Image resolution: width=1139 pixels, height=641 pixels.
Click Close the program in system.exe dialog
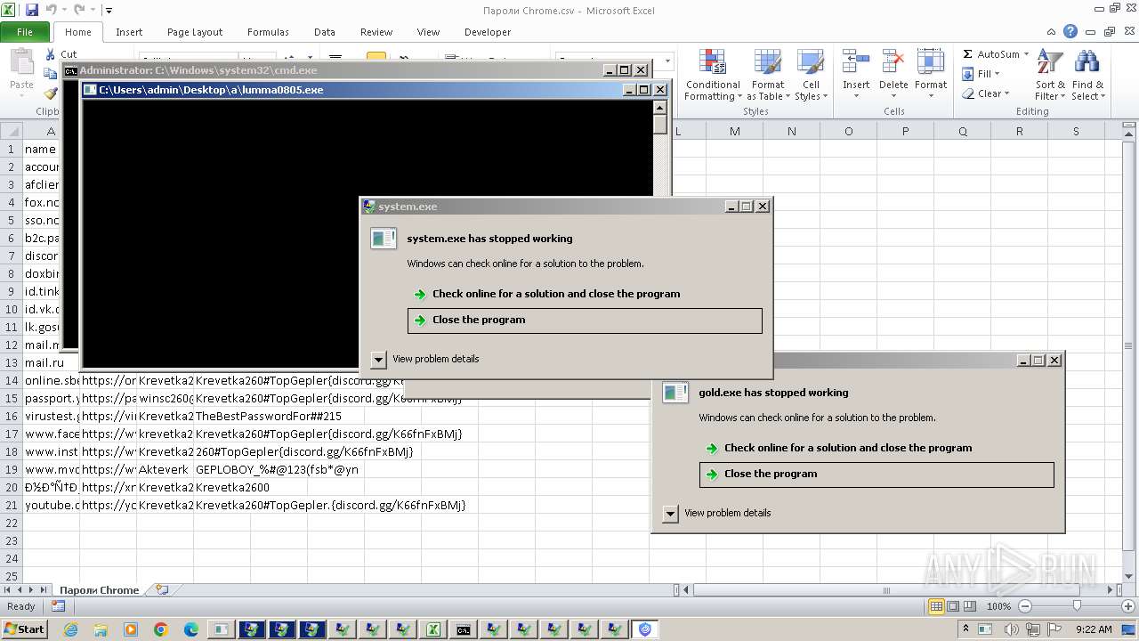(585, 320)
